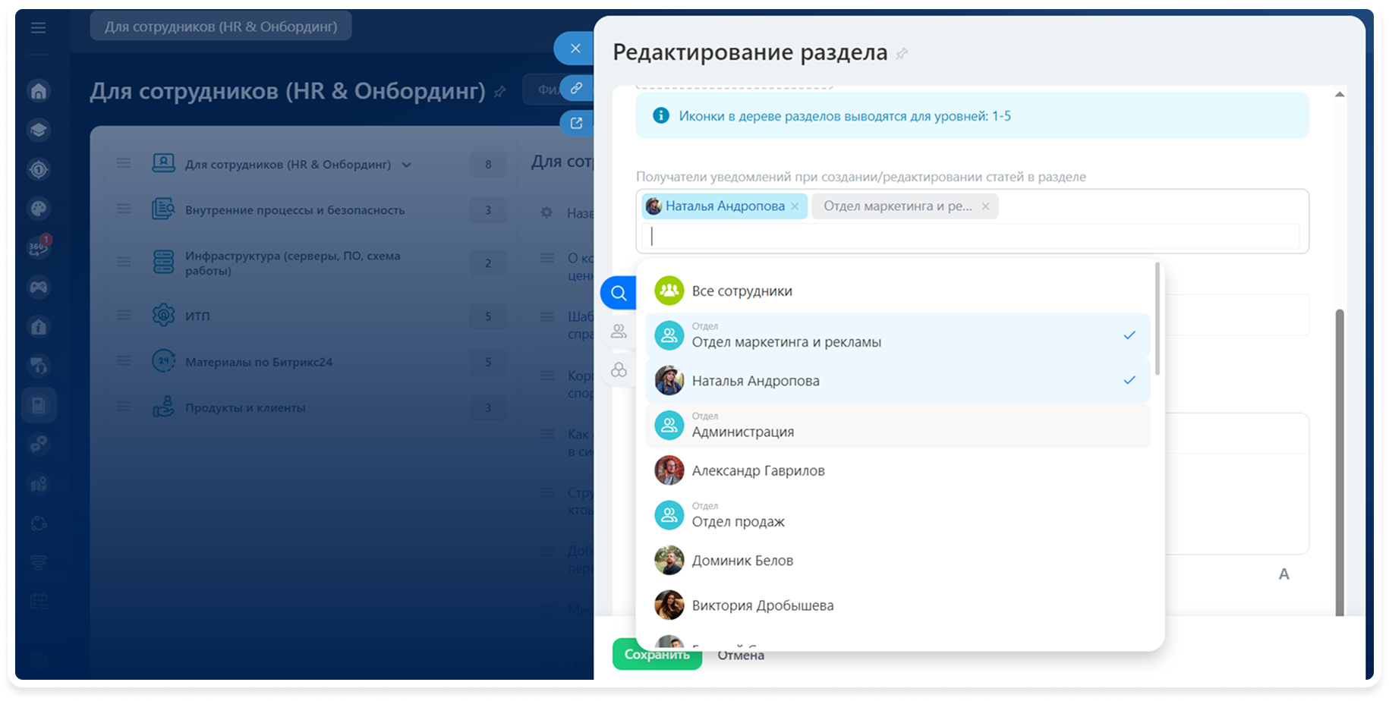The image size is (1389, 701).
Task: Click the gear icon in articles table header
Action: (546, 213)
